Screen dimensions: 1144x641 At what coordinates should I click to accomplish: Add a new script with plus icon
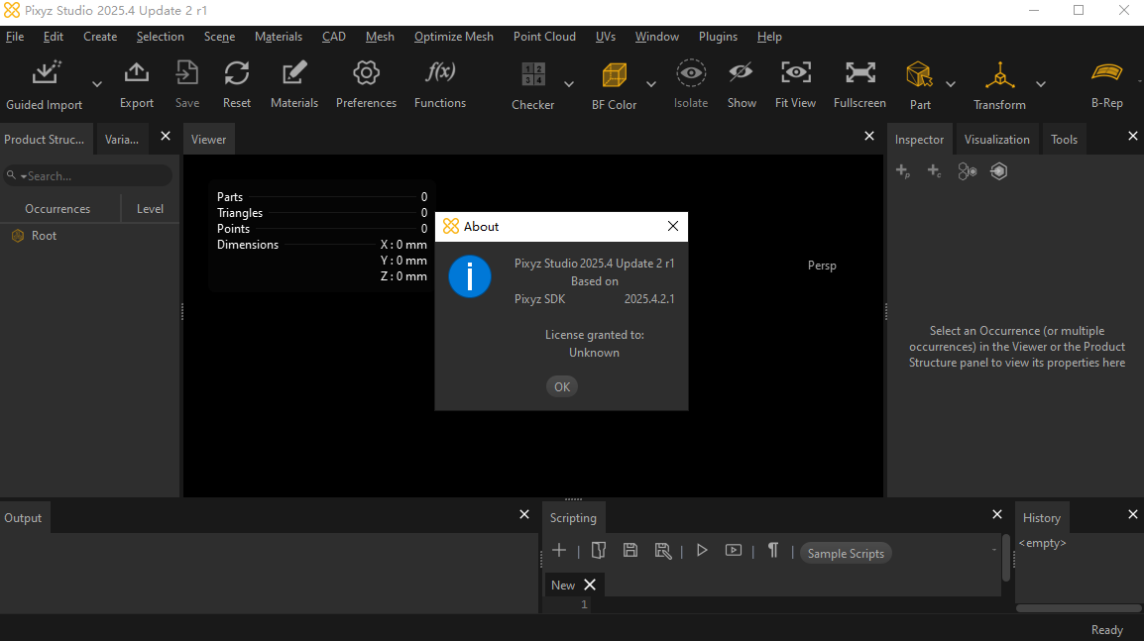[559, 551]
